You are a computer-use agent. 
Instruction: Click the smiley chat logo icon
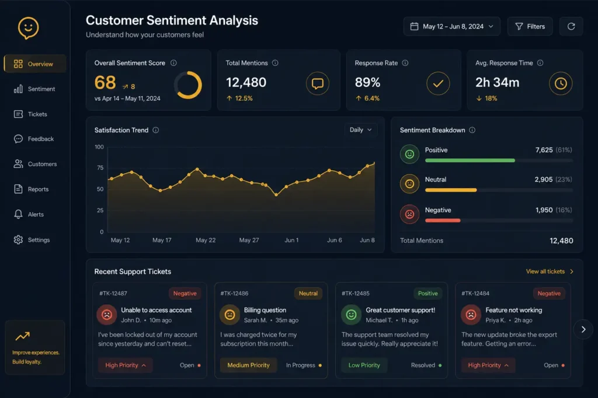(28, 28)
